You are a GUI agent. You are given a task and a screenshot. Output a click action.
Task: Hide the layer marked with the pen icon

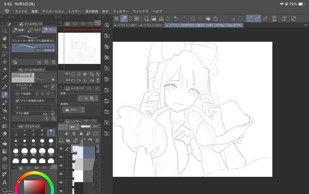[x=61, y=149]
